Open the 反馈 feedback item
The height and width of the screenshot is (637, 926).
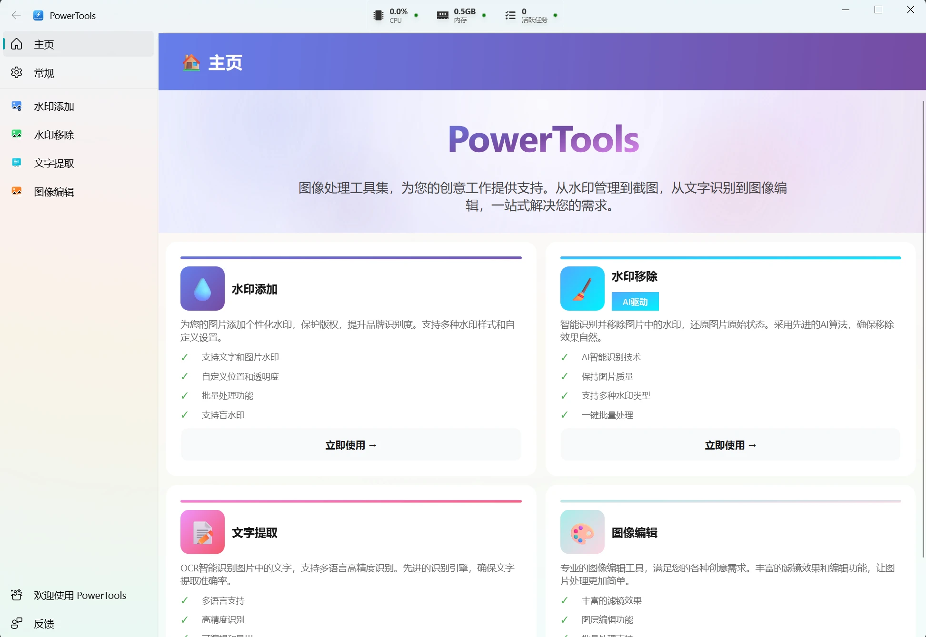click(x=79, y=624)
